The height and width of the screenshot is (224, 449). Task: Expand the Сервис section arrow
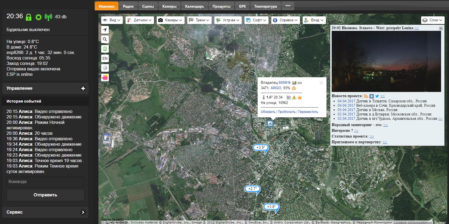pos(83,212)
